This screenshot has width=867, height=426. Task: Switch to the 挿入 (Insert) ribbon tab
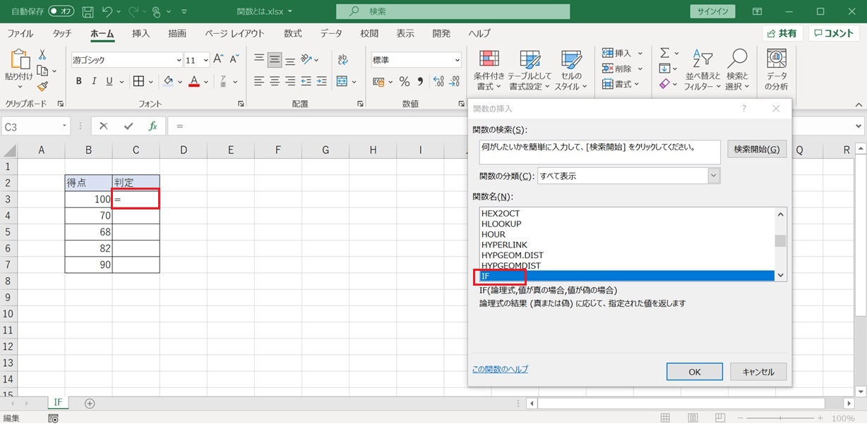pos(141,33)
